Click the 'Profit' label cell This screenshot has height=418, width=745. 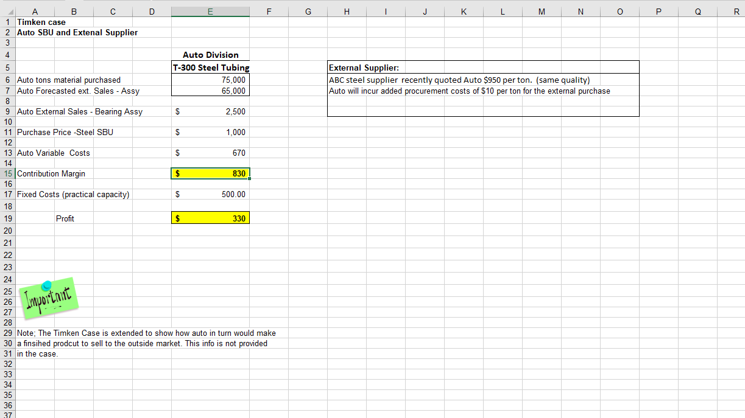[x=65, y=218]
